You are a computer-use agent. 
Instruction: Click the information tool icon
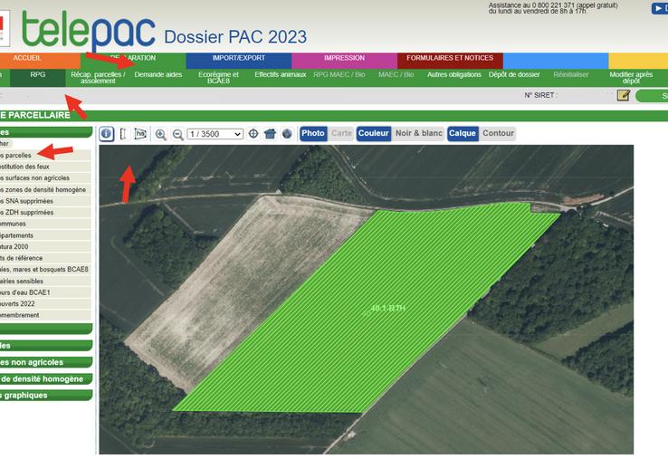point(107,134)
